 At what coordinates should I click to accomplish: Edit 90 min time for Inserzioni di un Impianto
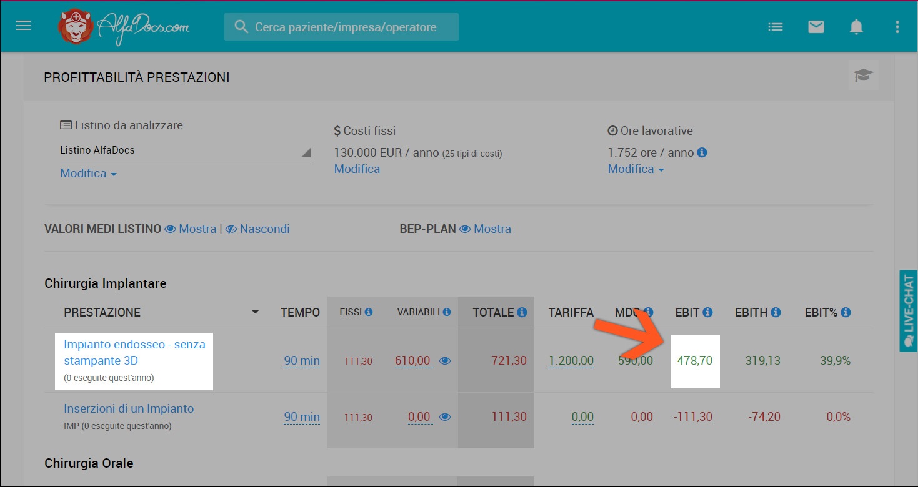pyautogui.click(x=302, y=416)
